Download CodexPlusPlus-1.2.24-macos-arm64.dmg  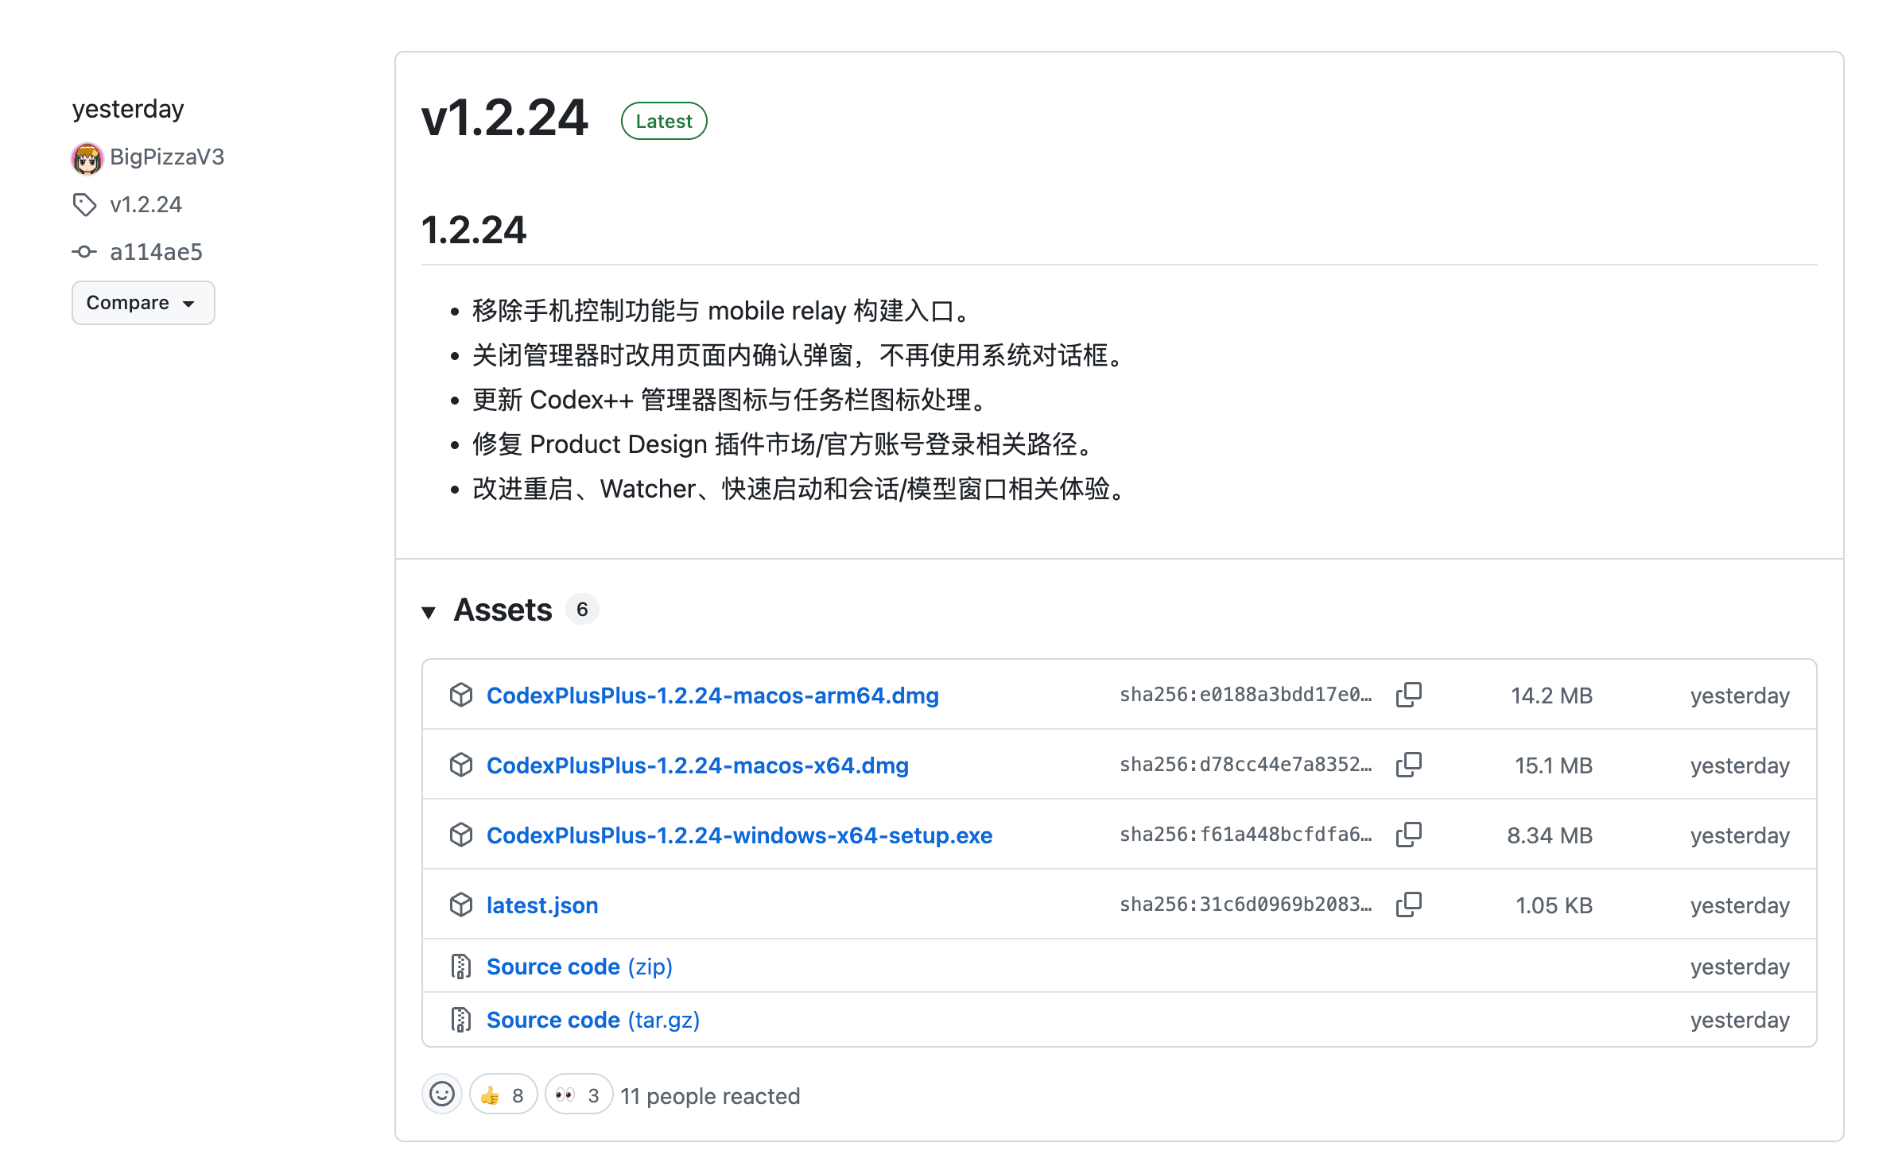coord(712,695)
